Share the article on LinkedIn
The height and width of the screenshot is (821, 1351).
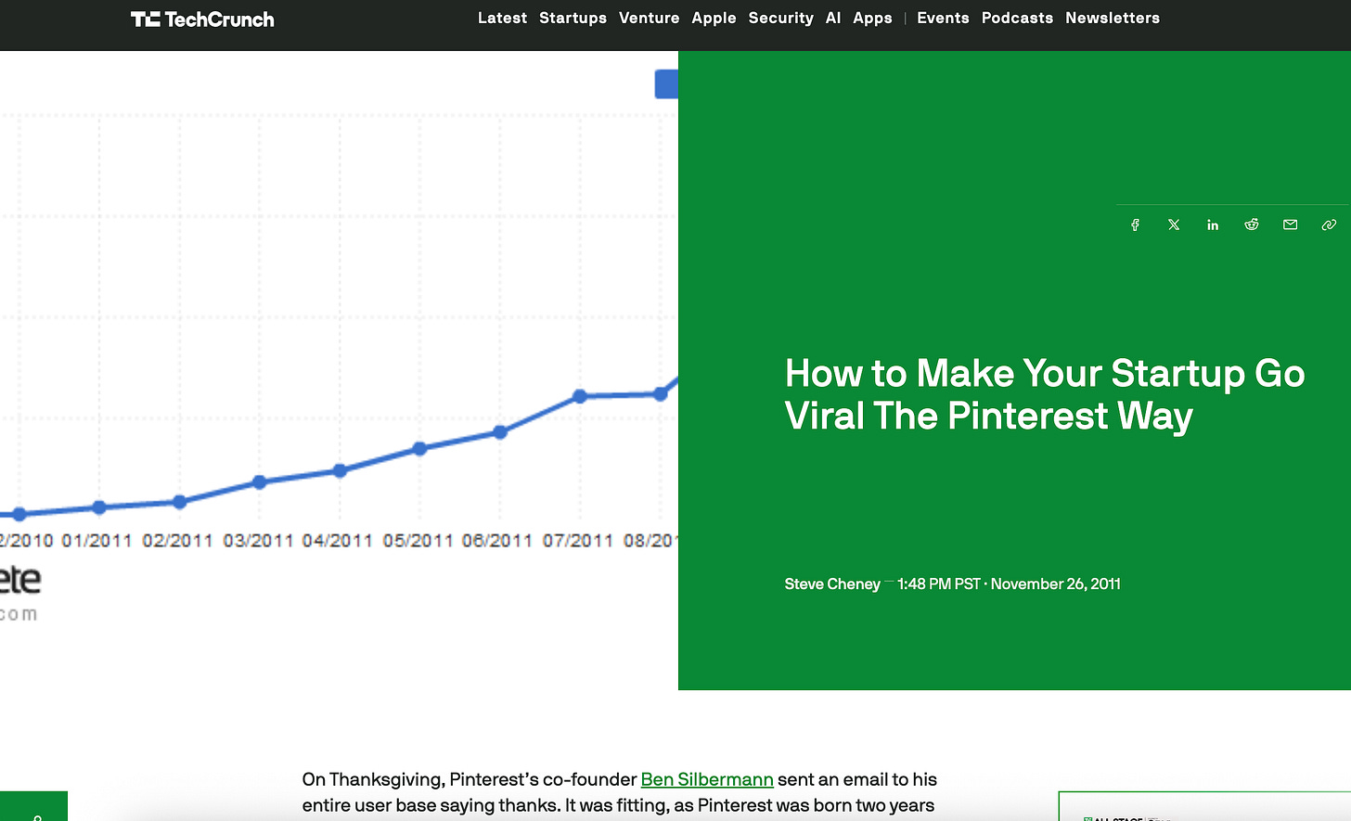click(1213, 224)
